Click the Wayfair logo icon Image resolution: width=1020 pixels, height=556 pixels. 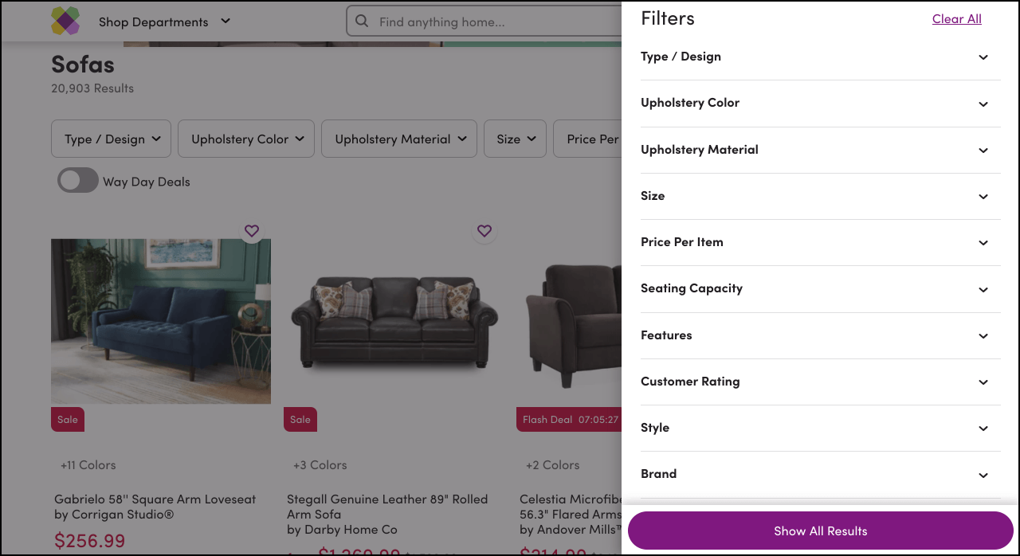pyautogui.click(x=65, y=22)
